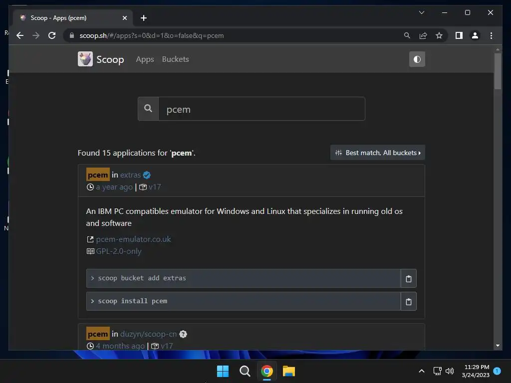Expand the Best match, All buckets filter
The height and width of the screenshot is (383, 511).
coord(377,153)
